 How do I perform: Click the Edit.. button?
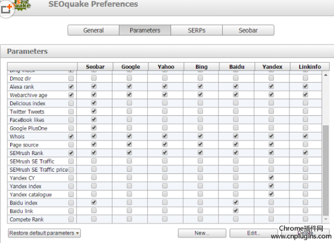[x=253, y=233]
